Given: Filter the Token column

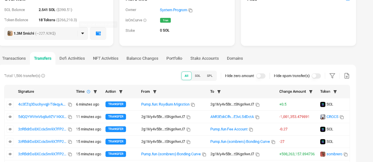Looking at the screenshot, I should [335, 92].
